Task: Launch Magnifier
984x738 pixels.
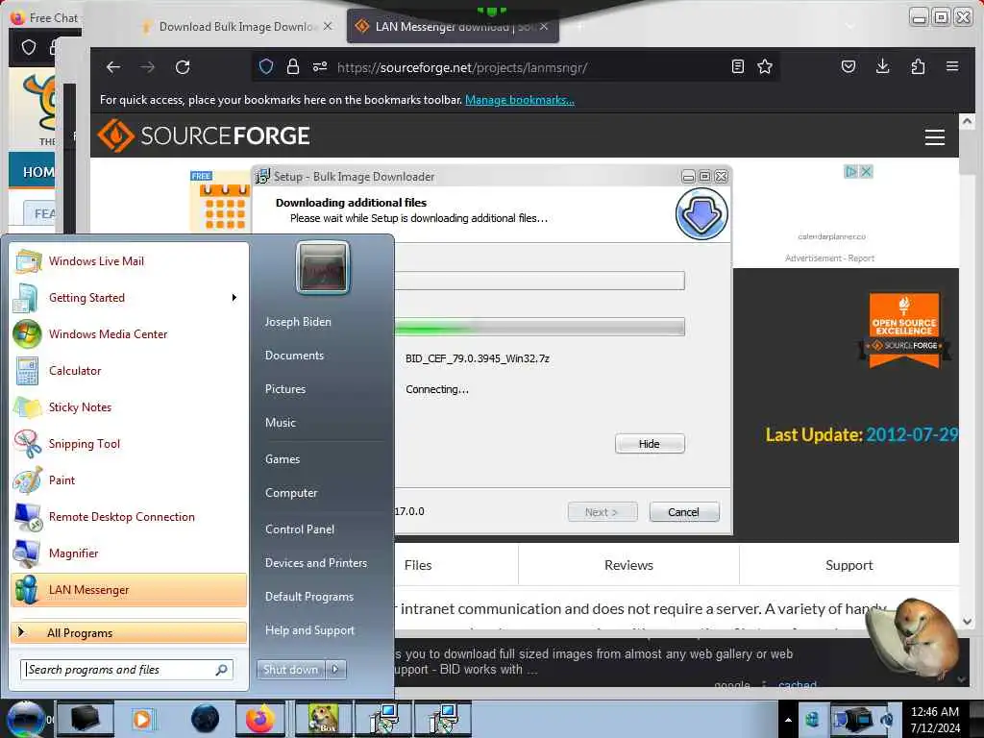Action: coord(129,553)
